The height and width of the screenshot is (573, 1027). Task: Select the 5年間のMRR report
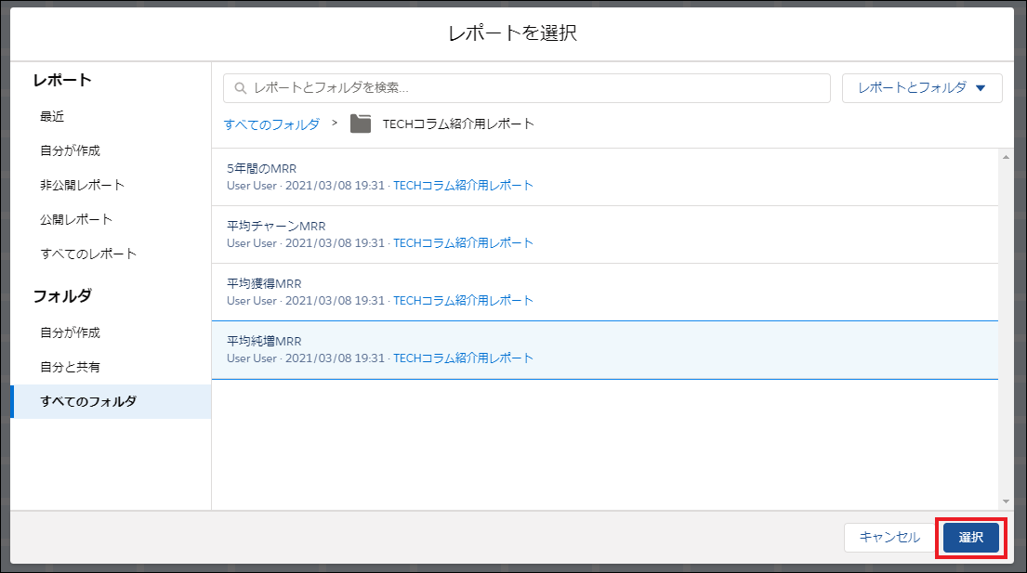(x=263, y=167)
